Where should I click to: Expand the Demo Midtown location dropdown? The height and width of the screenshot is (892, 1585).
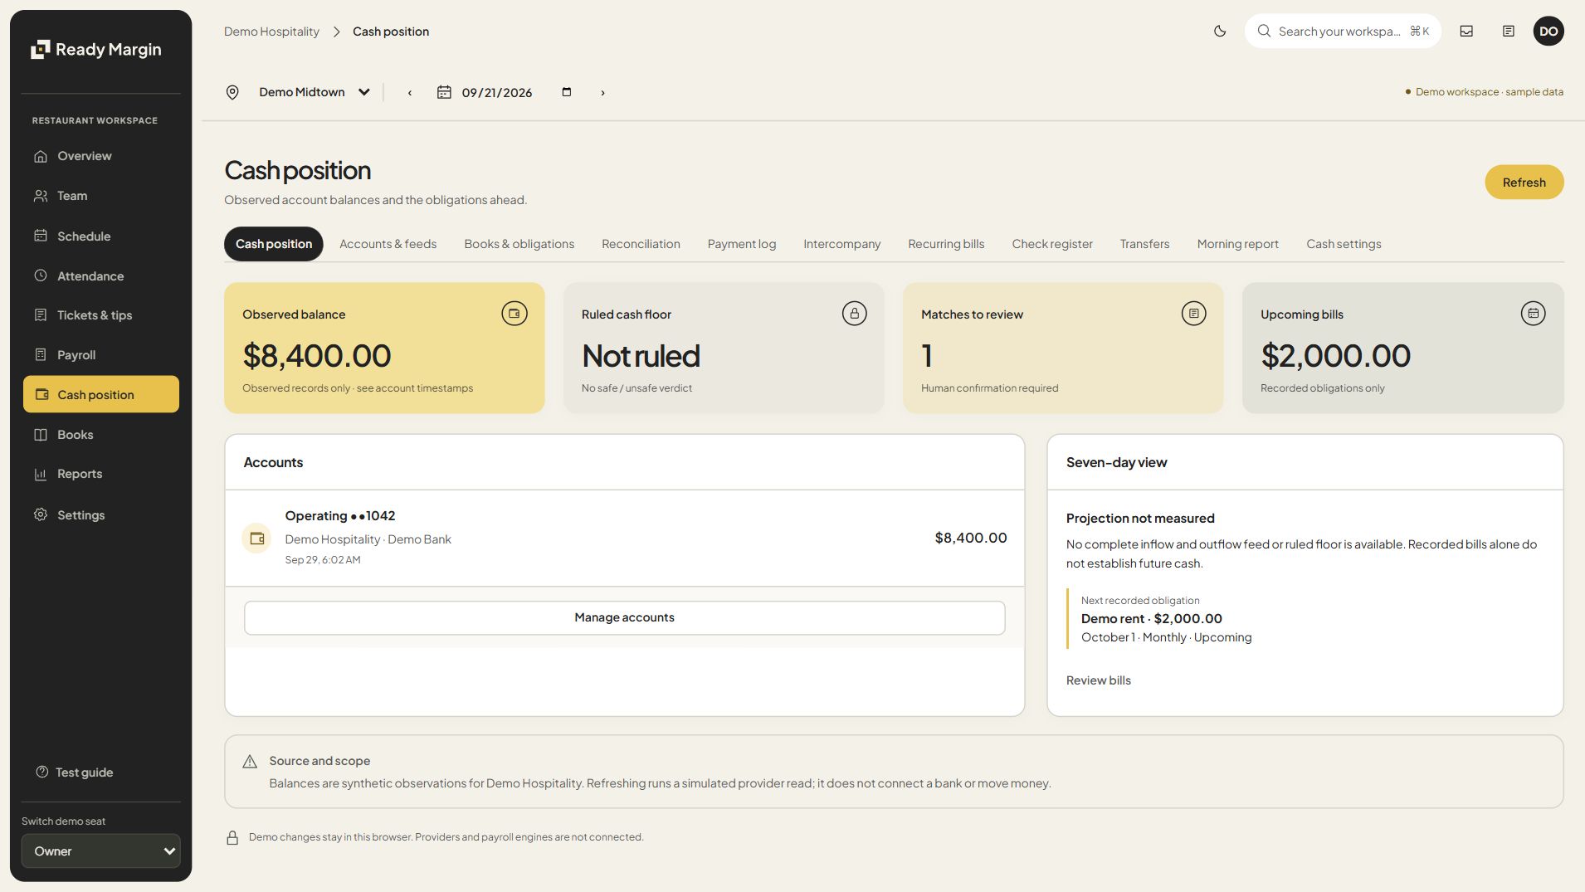(x=314, y=92)
